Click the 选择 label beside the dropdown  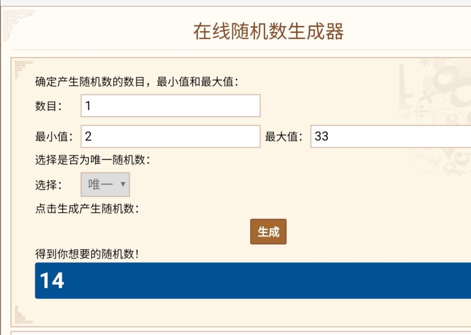pos(49,185)
